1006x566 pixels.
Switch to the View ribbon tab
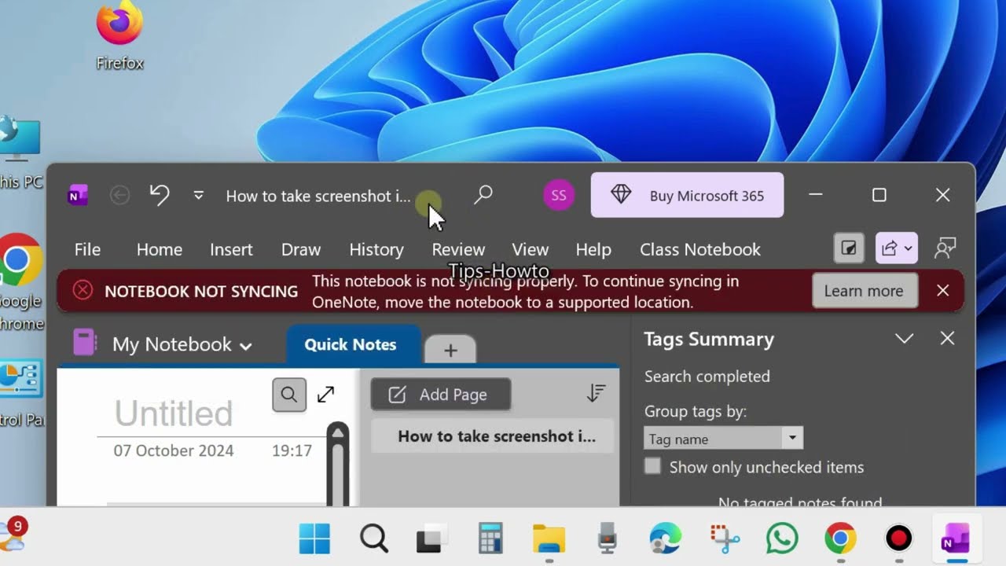click(531, 249)
